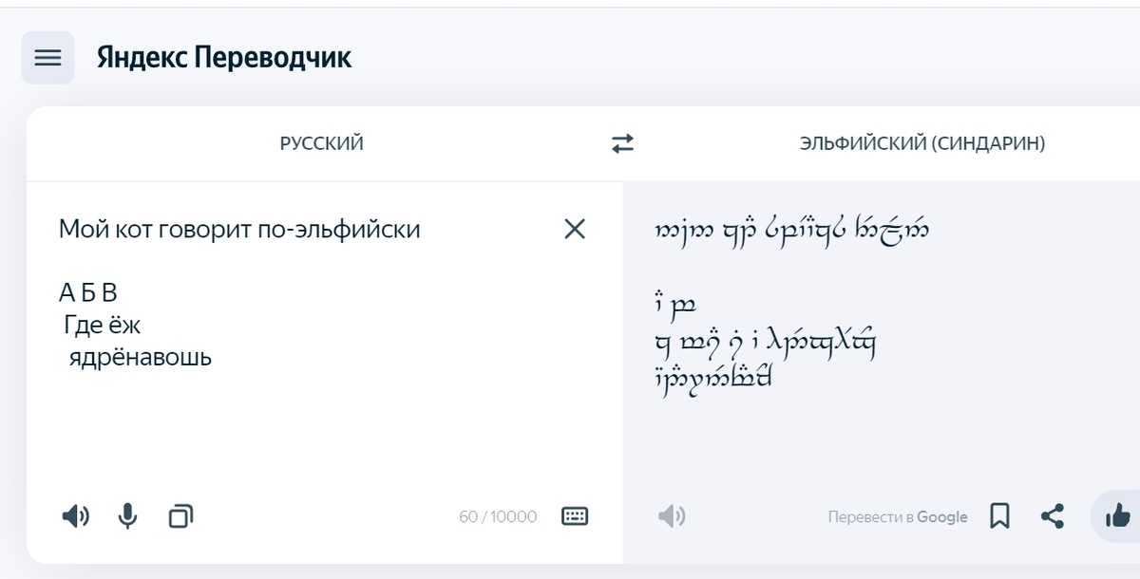Screen dimensions: 1140x579
Task: Open the Русский source language selector
Action: pyautogui.click(x=321, y=143)
